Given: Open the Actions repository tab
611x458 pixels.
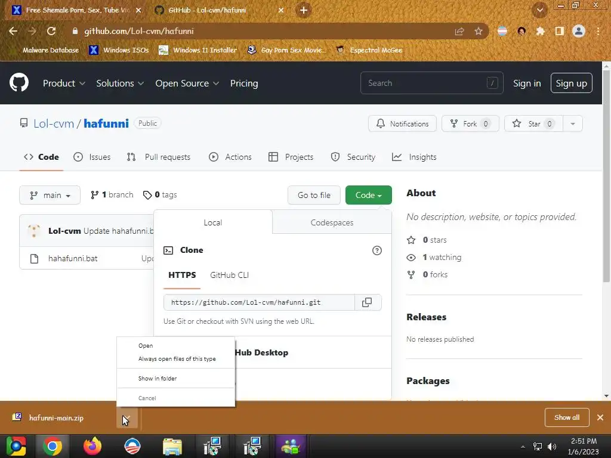Looking at the screenshot, I should [x=230, y=157].
